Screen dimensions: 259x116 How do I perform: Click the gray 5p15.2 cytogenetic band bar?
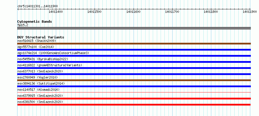(x=134, y=28)
